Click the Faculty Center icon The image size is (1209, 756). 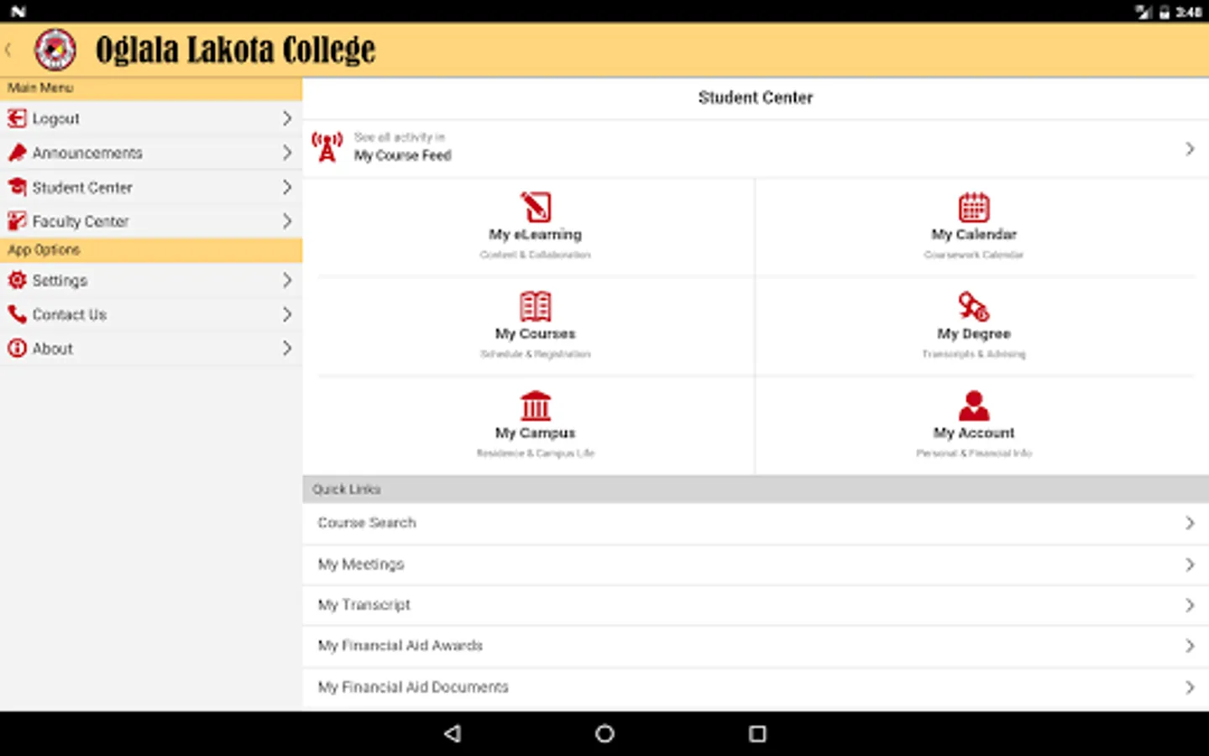tap(17, 221)
